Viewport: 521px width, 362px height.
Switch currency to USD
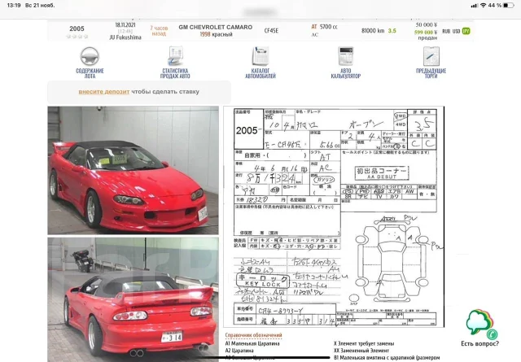(456, 31)
